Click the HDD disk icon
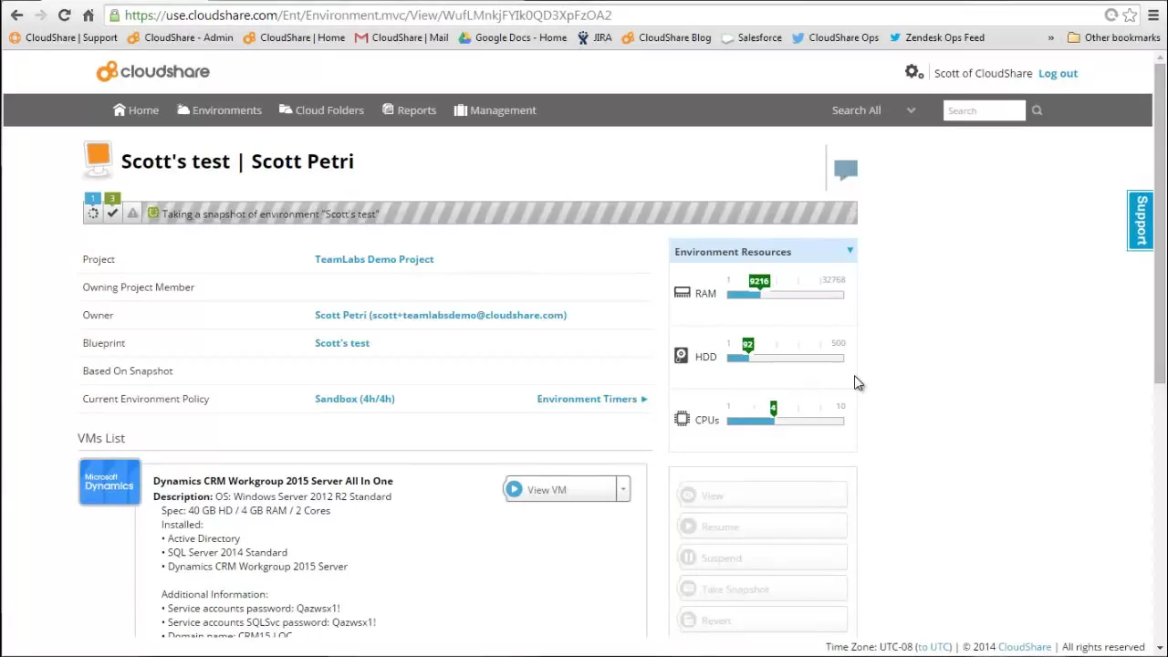Viewport: 1168px width, 657px height. 681,356
